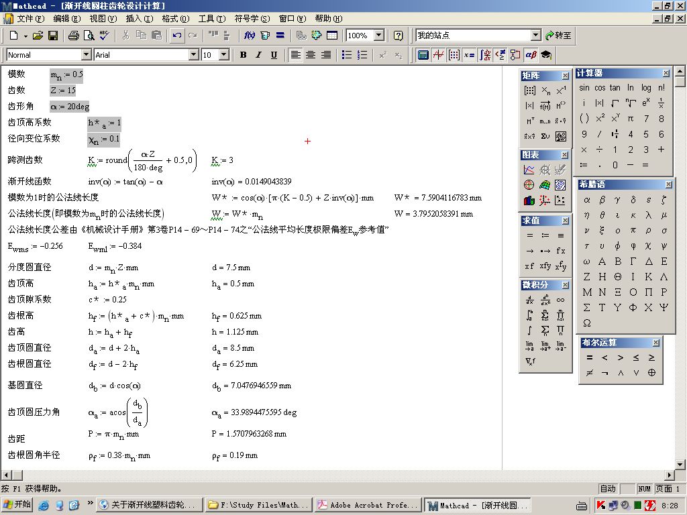Expand the 我的站点 address dropdown
Image resolution: width=687 pixels, height=515 pixels.
[x=536, y=36]
